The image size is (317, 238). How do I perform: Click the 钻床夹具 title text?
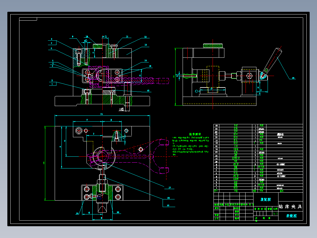click(x=291, y=206)
